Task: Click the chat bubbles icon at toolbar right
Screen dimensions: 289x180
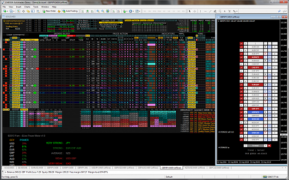Action: tap(285, 11)
